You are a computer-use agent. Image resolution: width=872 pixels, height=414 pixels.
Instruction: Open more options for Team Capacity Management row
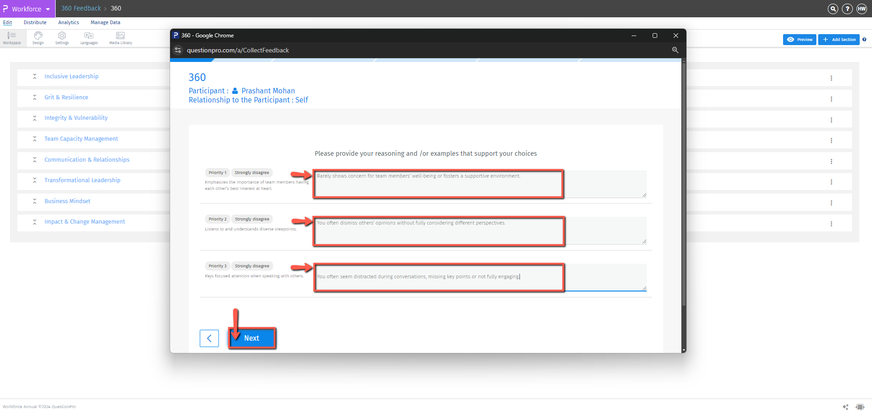pos(831,141)
